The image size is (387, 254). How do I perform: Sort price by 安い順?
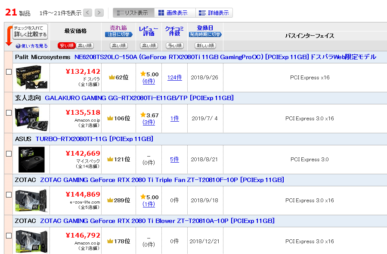pos(67,46)
